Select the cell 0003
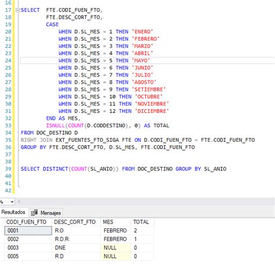 pyautogui.click(x=28, y=248)
